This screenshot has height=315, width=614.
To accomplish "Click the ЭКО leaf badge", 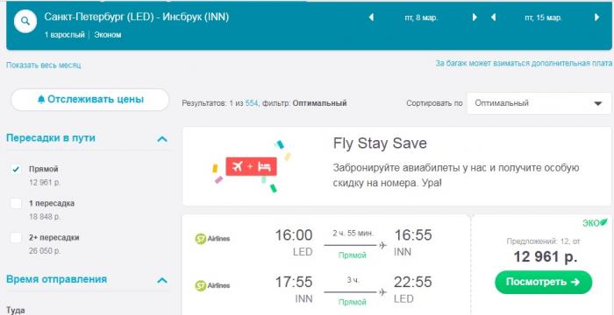I will coord(595,223).
